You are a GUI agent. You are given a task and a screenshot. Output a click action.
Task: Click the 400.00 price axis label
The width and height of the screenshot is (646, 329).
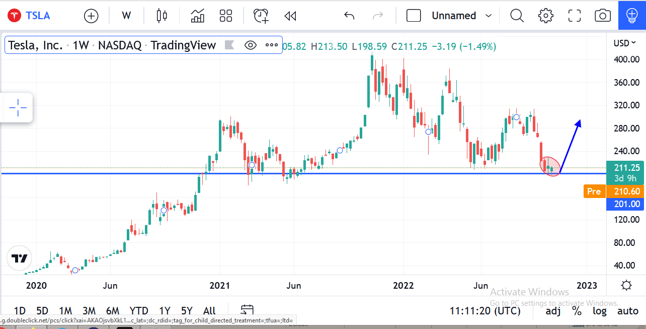[626, 59]
